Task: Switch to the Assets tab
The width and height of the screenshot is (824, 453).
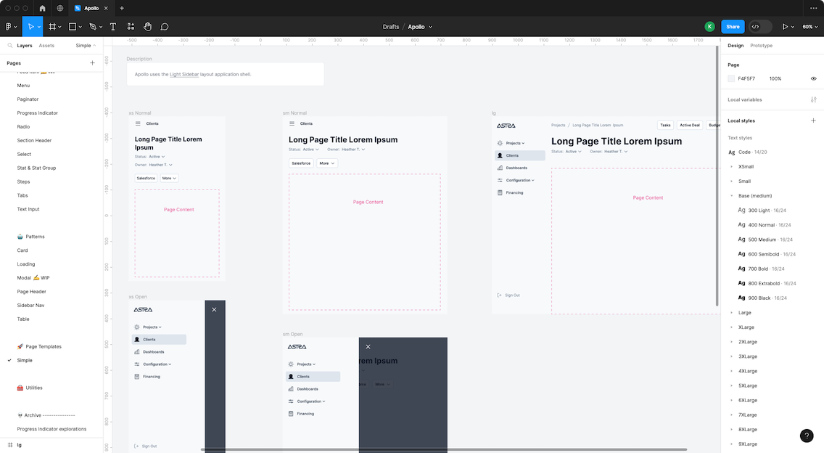Action: pos(46,46)
